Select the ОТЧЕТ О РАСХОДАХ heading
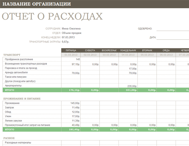189x146 pixels. coord(52,17)
